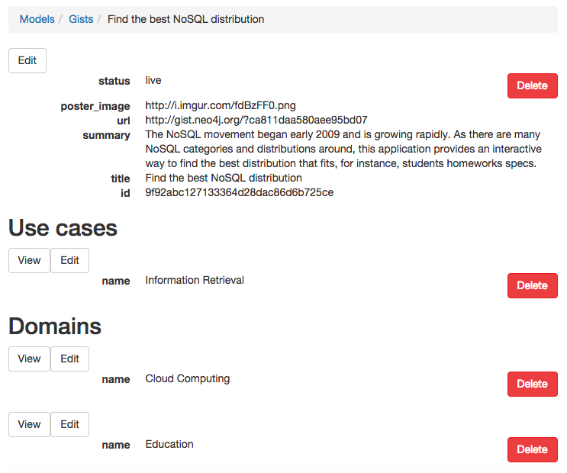Open the Models breadcrumb link

(37, 19)
